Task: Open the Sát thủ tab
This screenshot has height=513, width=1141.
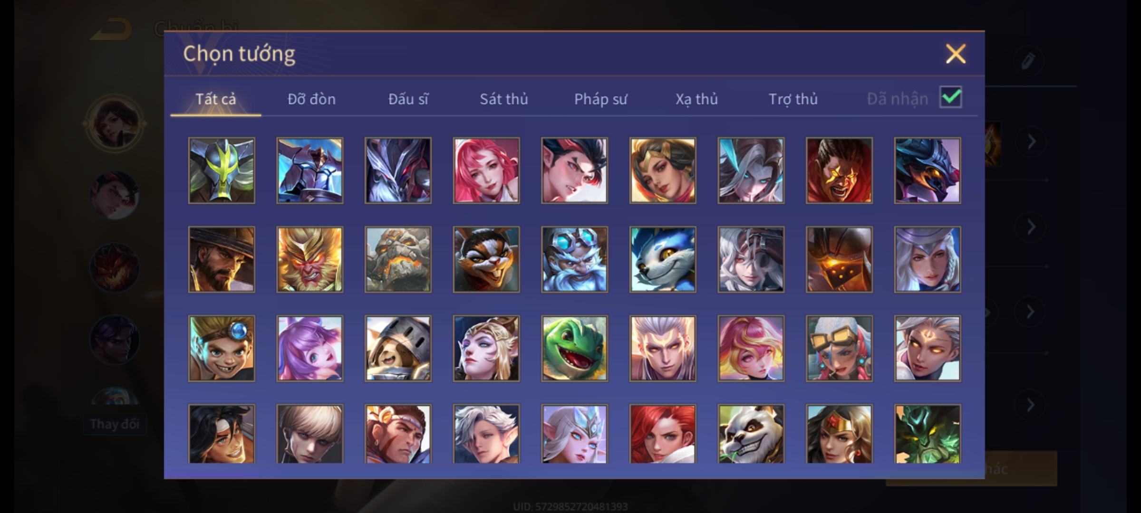Action: pos(504,99)
